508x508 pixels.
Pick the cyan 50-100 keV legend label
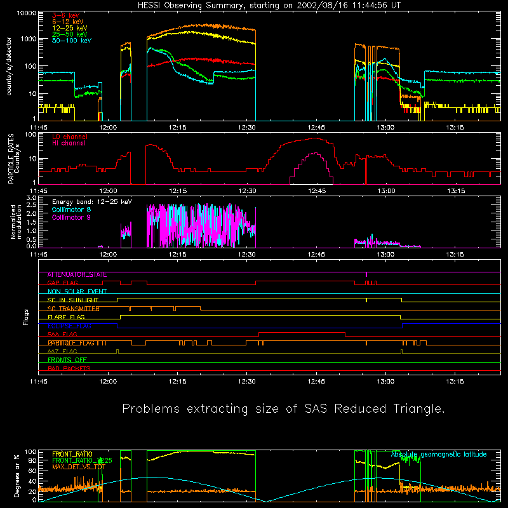tap(72, 41)
